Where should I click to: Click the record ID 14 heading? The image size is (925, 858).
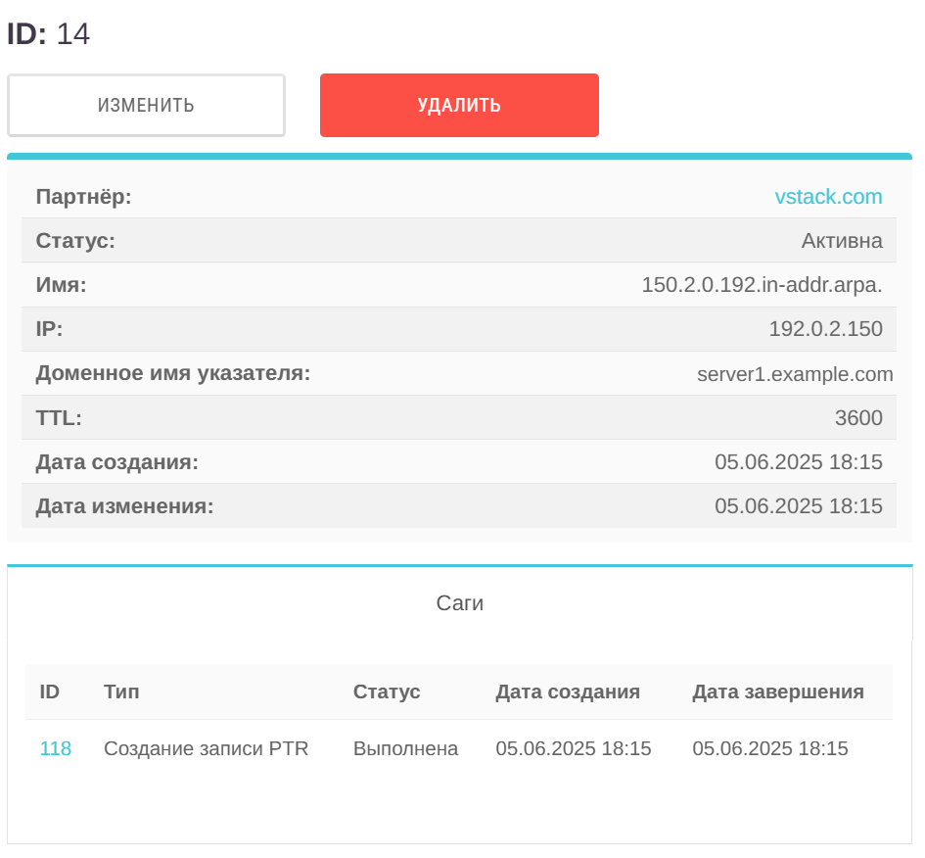pyautogui.click(x=49, y=34)
